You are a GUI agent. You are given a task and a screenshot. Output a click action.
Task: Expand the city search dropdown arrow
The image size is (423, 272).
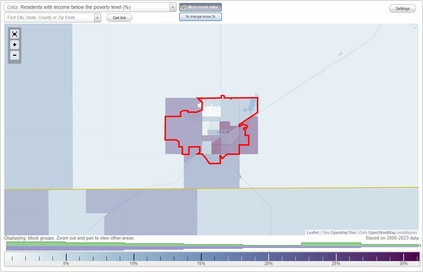(x=97, y=17)
